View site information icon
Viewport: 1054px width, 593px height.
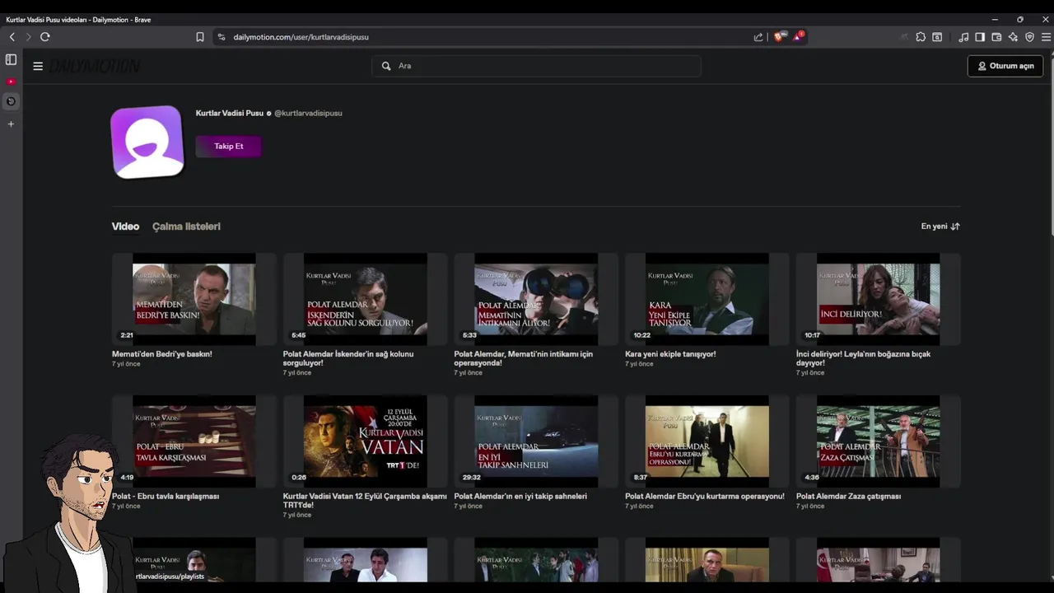[221, 37]
